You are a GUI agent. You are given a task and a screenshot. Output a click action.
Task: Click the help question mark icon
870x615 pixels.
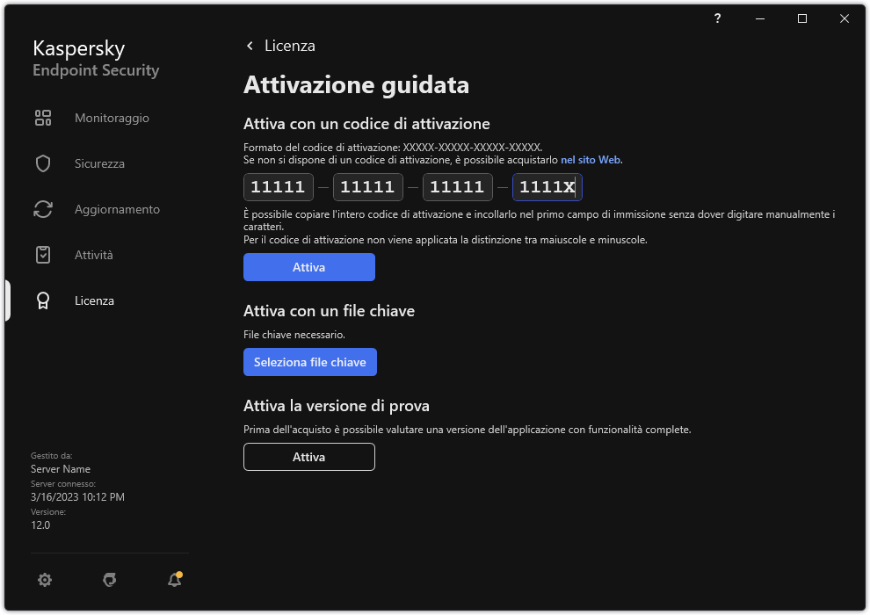tap(718, 18)
